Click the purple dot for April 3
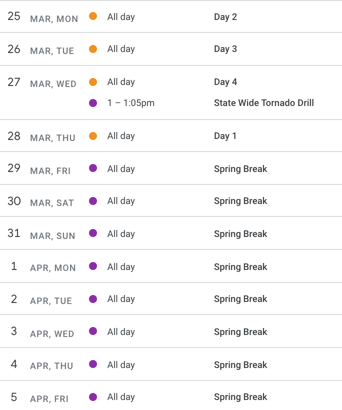This screenshot has width=342, height=410. [x=93, y=331]
